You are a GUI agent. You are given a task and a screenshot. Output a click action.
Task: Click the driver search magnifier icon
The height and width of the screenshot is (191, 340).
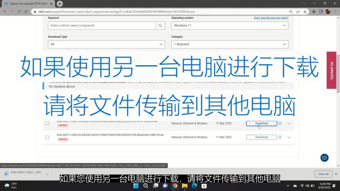point(161,25)
